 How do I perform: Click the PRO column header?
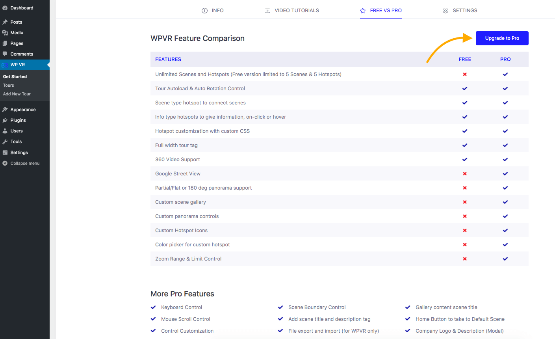click(x=505, y=59)
